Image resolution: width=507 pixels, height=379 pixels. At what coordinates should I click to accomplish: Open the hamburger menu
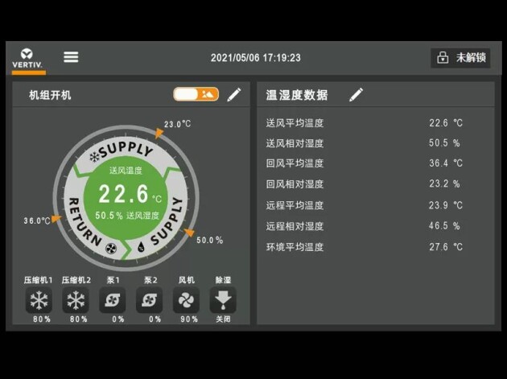tap(71, 57)
